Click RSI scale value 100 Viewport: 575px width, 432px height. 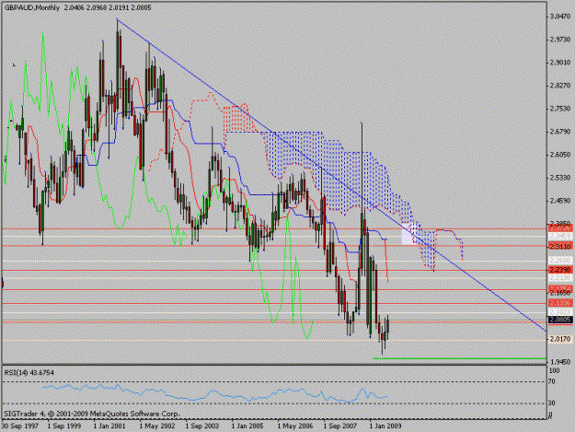[555, 370]
